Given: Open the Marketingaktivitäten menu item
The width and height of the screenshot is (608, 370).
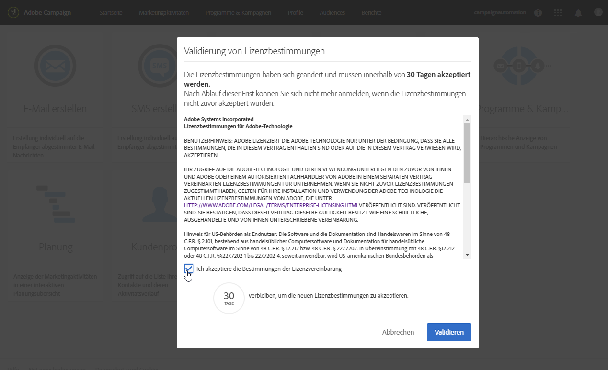Looking at the screenshot, I should [x=164, y=13].
